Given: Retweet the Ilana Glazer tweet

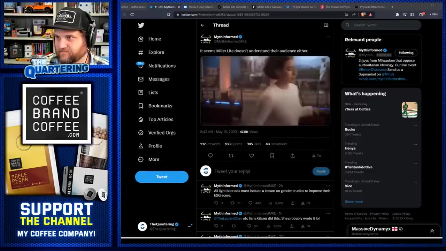Looking at the screenshot, I should (234, 226).
